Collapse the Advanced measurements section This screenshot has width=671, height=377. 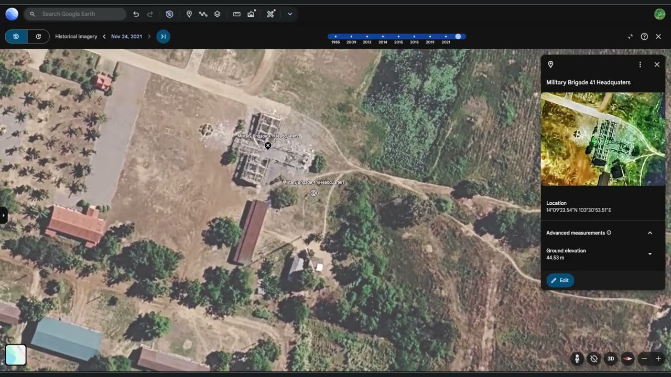pyautogui.click(x=650, y=233)
